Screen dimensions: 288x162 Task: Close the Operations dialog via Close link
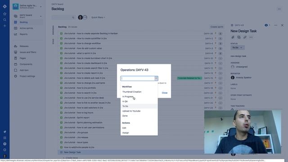point(165,93)
